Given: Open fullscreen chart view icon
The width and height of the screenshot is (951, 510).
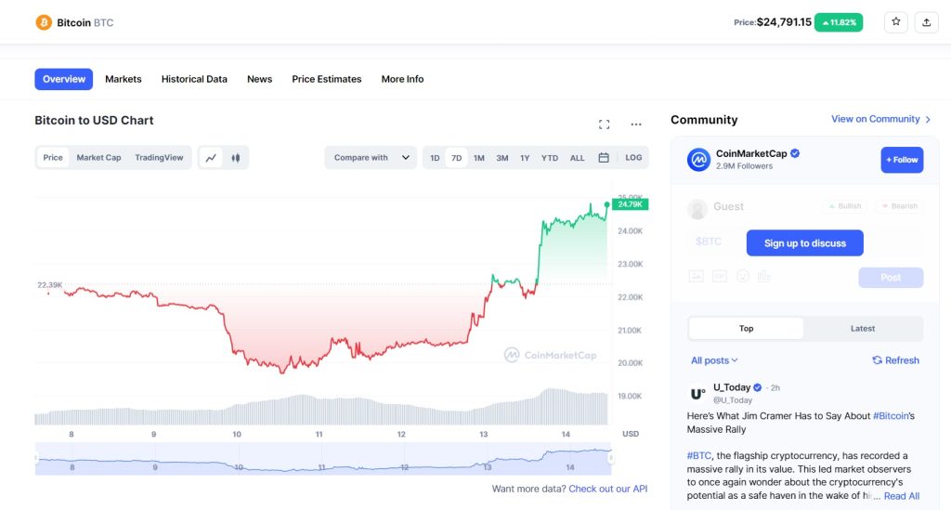Looking at the screenshot, I should pyautogui.click(x=604, y=124).
